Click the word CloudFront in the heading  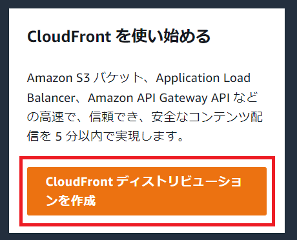coord(69,36)
